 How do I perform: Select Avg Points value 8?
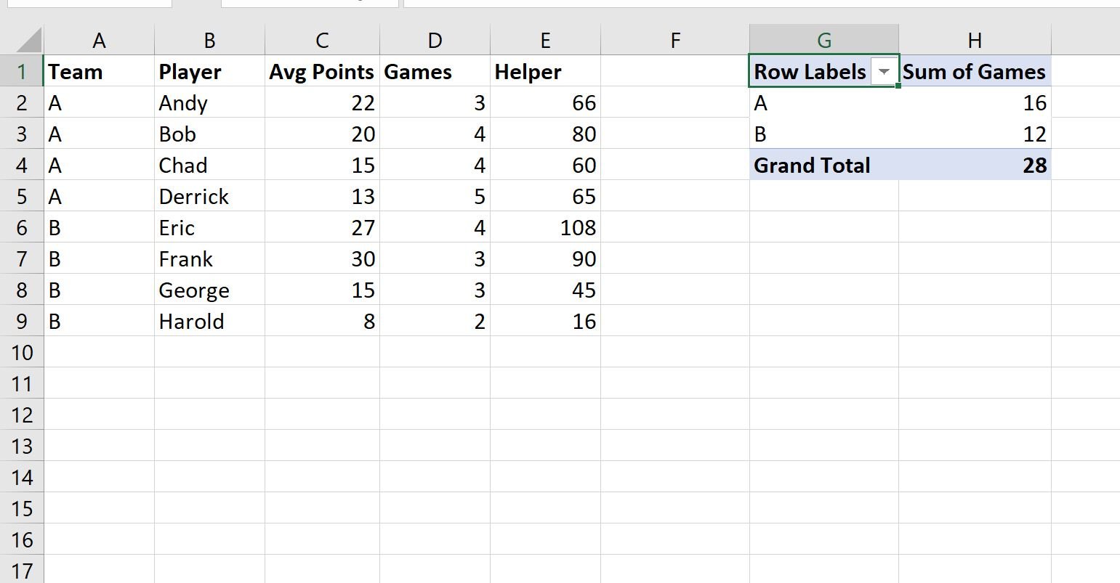point(322,322)
